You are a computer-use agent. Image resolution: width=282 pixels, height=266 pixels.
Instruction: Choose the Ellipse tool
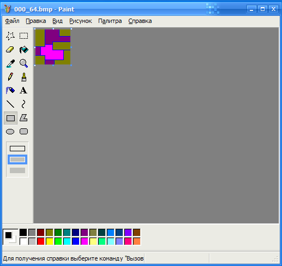pyautogui.click(x=10, y=132)
